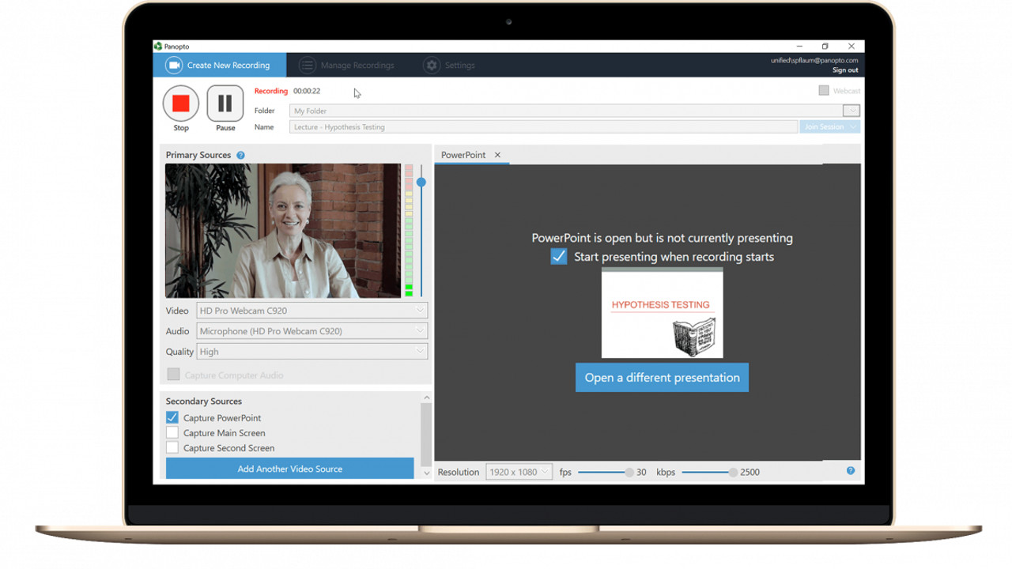Image resolution: width=1012 pixels, height=569 pixels.
Task: Uncheck Capture PowerPoint
Action: pyautogui.click(x=172, y=417)
